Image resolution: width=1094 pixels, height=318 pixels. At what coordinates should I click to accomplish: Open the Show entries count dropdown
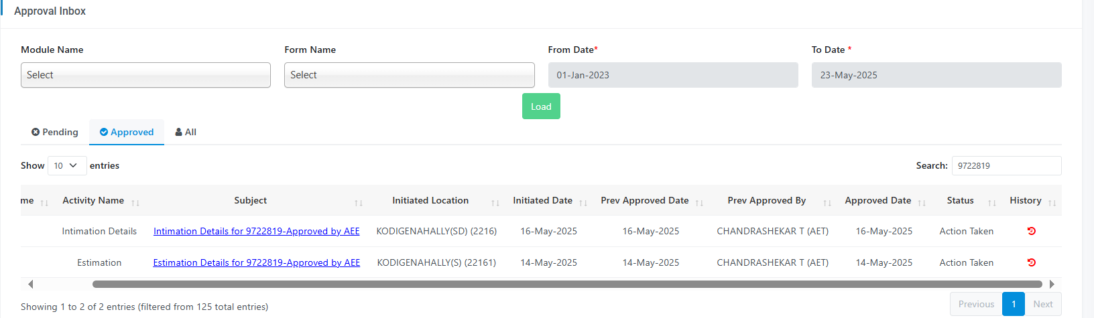[67, 165]
